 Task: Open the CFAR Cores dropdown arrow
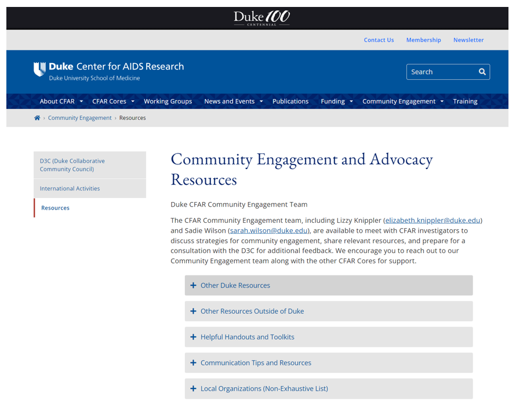point(133,101)
